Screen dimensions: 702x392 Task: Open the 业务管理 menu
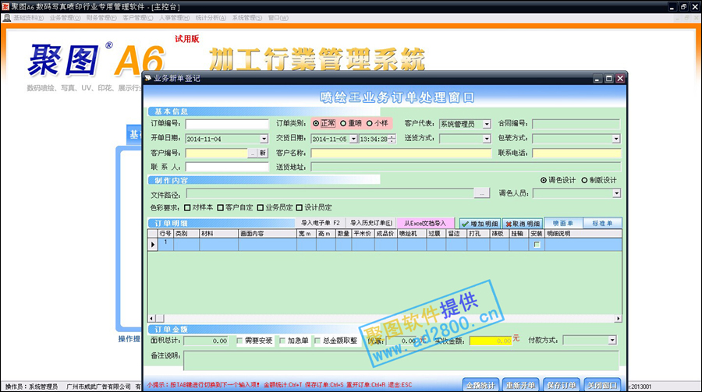(x=65, y=18)
